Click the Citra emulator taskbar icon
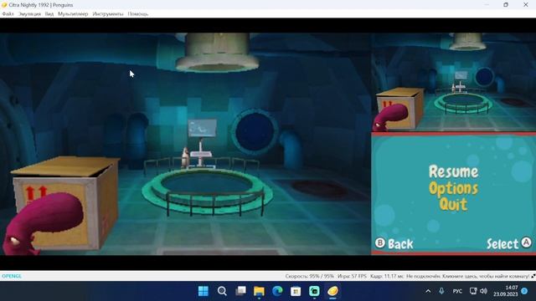 pos(332,291)
